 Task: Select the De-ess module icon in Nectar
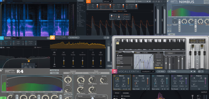73,52
